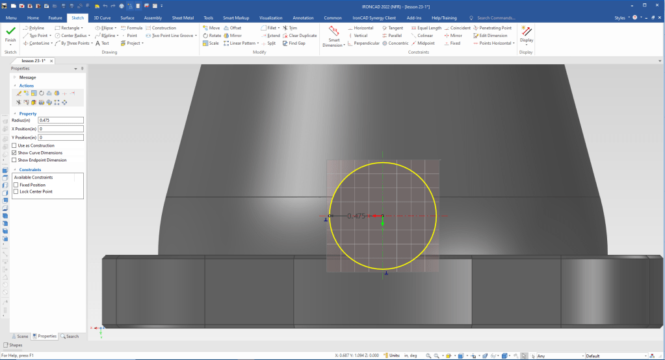Click the Radius(in) input field
Viewport: 665px width, 360px height.
coord(60,120)
